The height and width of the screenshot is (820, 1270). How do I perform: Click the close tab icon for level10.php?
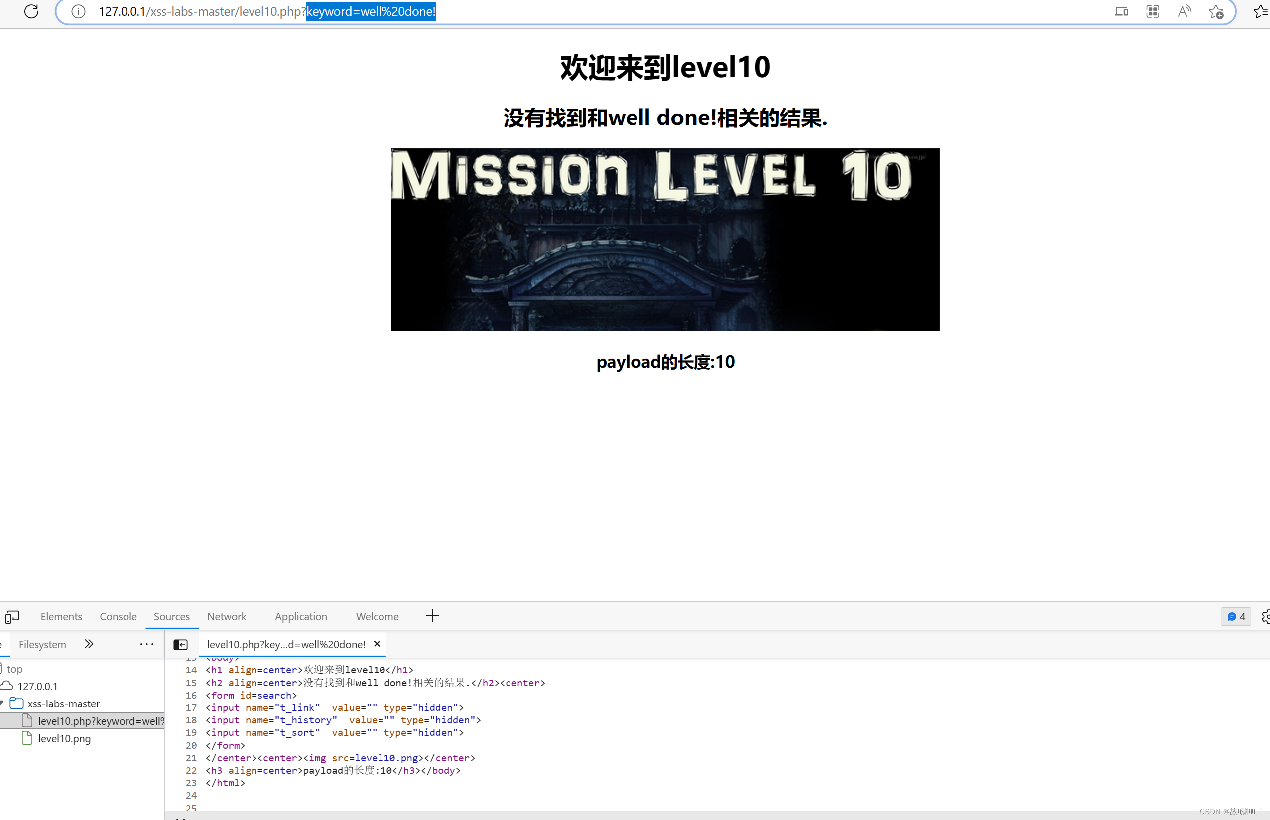[x=377, y=644]
